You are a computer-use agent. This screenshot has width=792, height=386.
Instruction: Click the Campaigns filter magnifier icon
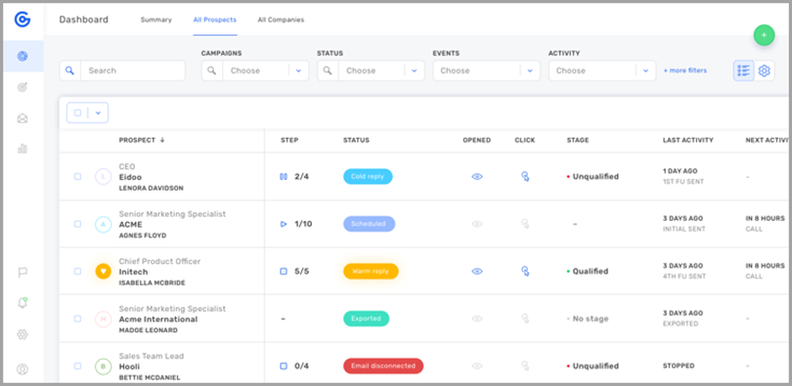click(212, 70)
